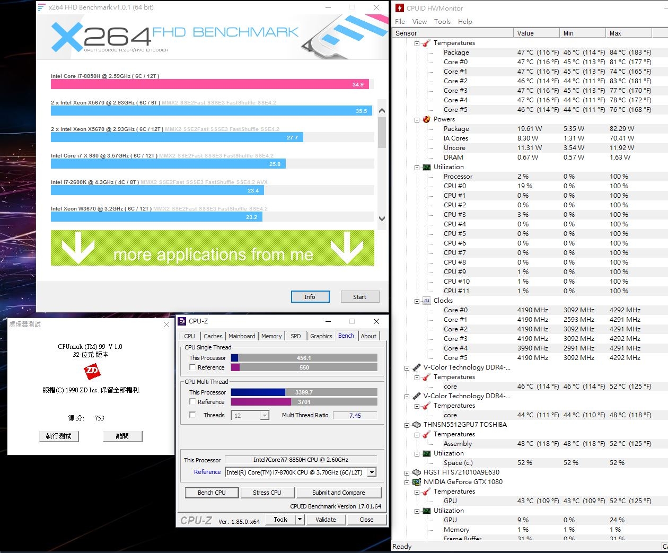Click the pink i7-8850H result bar showing 34.9

click(x=210, y=84)
